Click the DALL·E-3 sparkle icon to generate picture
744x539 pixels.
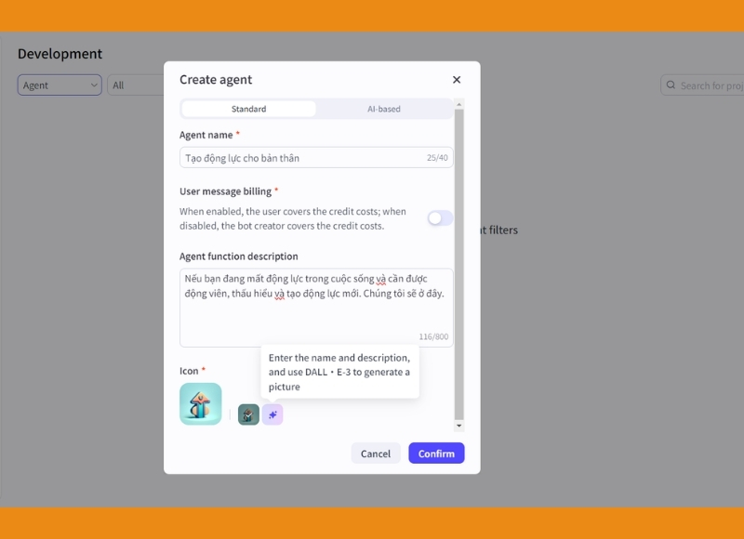pyautogui.click(x=272, y=414)
